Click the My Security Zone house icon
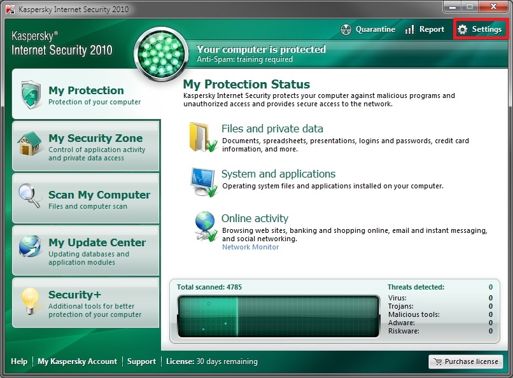This screenshot has width=513, height=378. pos(30,144)
